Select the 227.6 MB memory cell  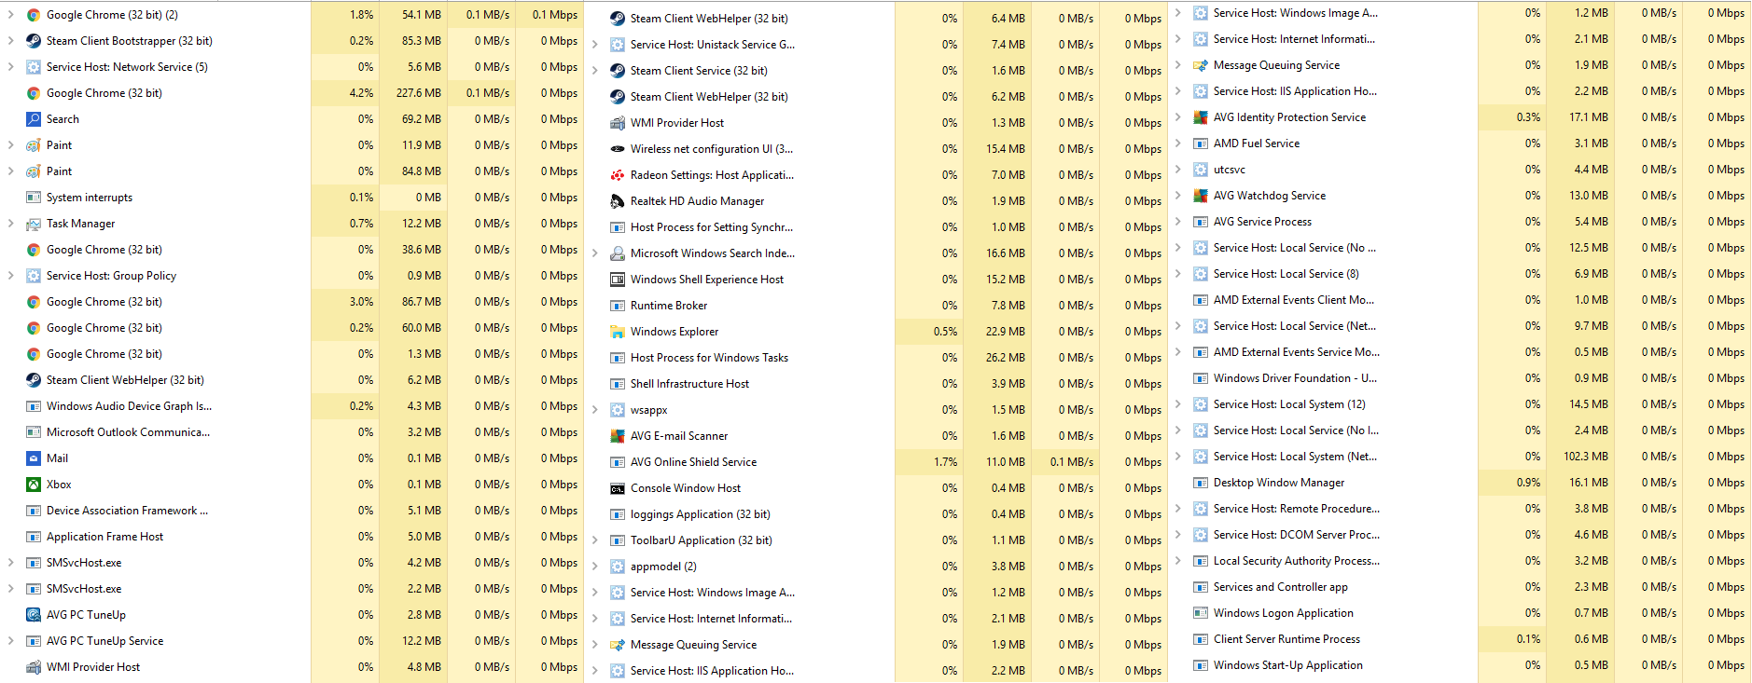click(413, 93)
